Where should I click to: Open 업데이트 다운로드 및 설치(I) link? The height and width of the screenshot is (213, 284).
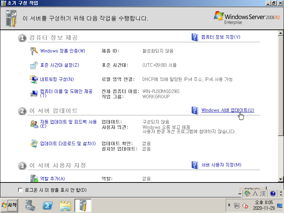pos(68,144)
